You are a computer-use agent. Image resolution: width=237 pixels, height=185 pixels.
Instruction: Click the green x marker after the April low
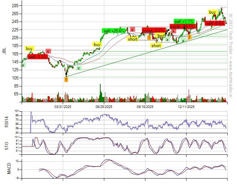(79, 68)
